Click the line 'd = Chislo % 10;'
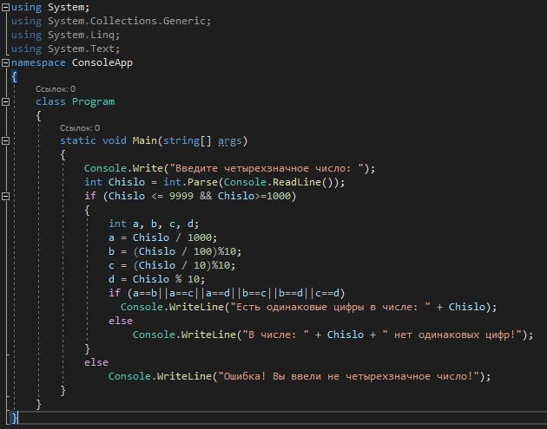 [x=156, y=279]
